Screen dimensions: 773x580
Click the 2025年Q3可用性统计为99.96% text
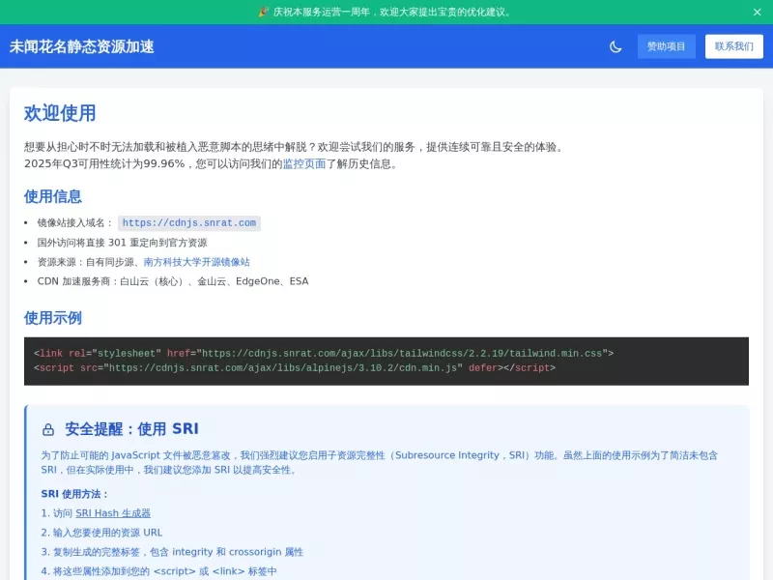coord(104,163)
